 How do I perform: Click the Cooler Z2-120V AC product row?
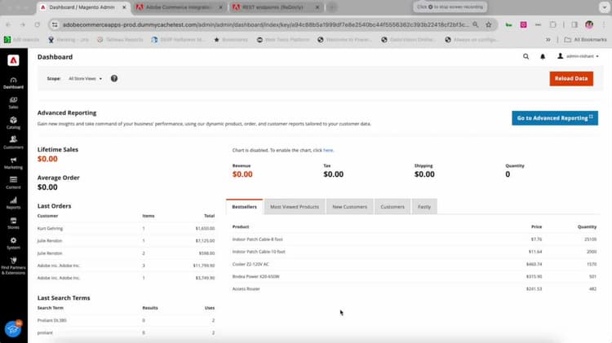pos(415,264)
